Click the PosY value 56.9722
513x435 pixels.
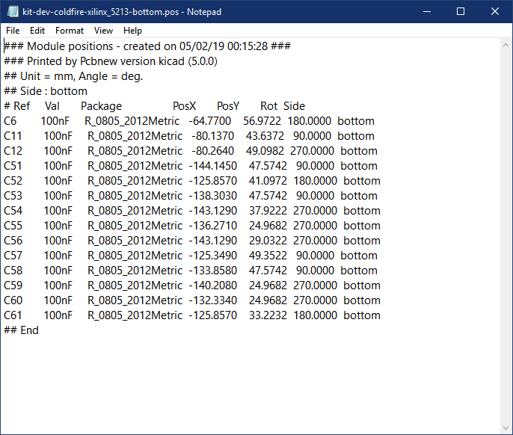262,121
